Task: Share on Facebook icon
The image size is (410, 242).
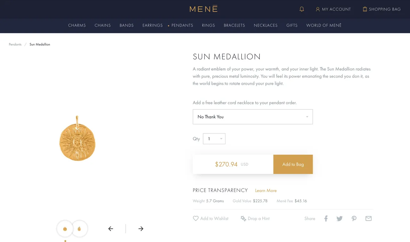Action: tap(326, 218)
